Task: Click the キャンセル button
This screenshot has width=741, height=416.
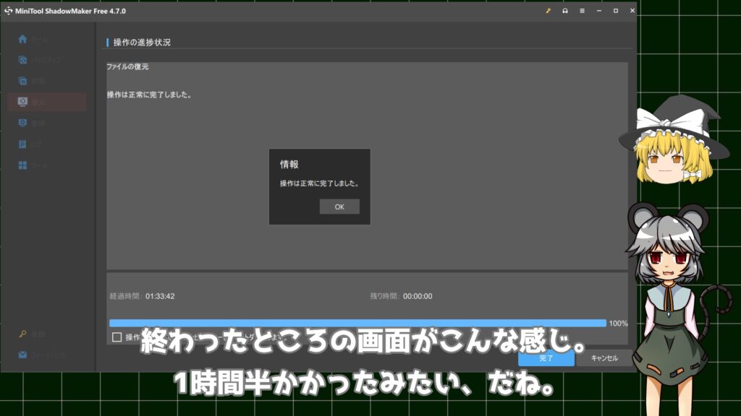Action: 604,358
